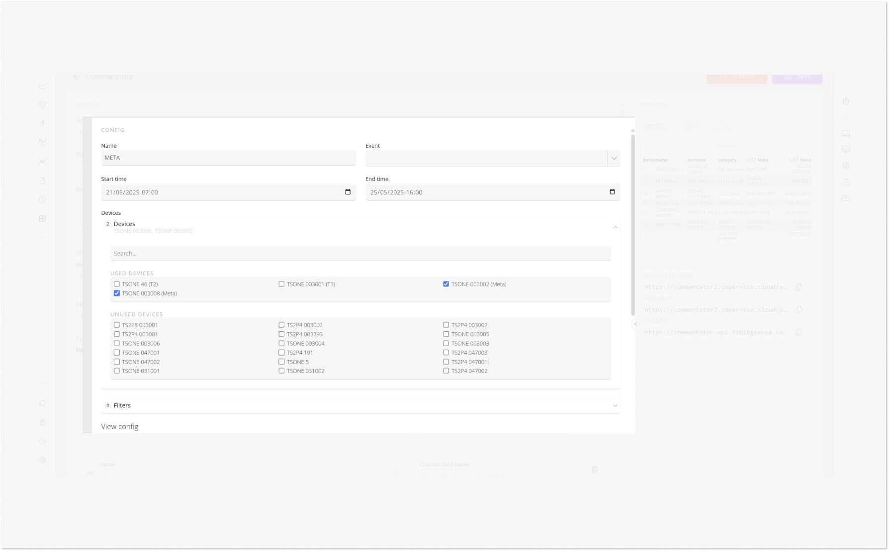Copy the Preview URL with its copy icon

(x=799, y=310)
